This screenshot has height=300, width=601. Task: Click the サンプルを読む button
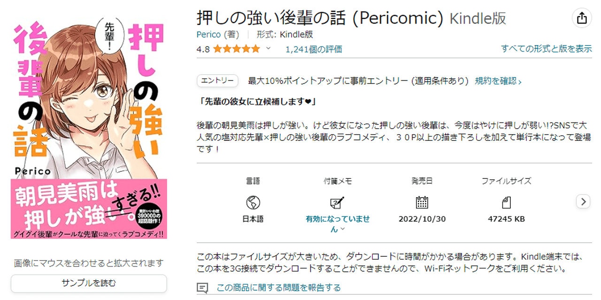coord(89,284)
